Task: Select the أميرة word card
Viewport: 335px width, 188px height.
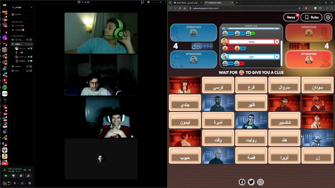Action: pos(218,120)
